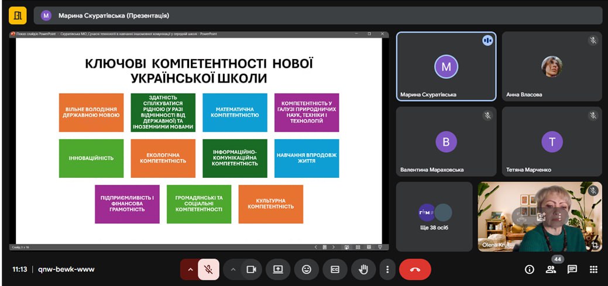Click the Google Meet logo in the top left

pyautogui.click(x=18, y=15)
